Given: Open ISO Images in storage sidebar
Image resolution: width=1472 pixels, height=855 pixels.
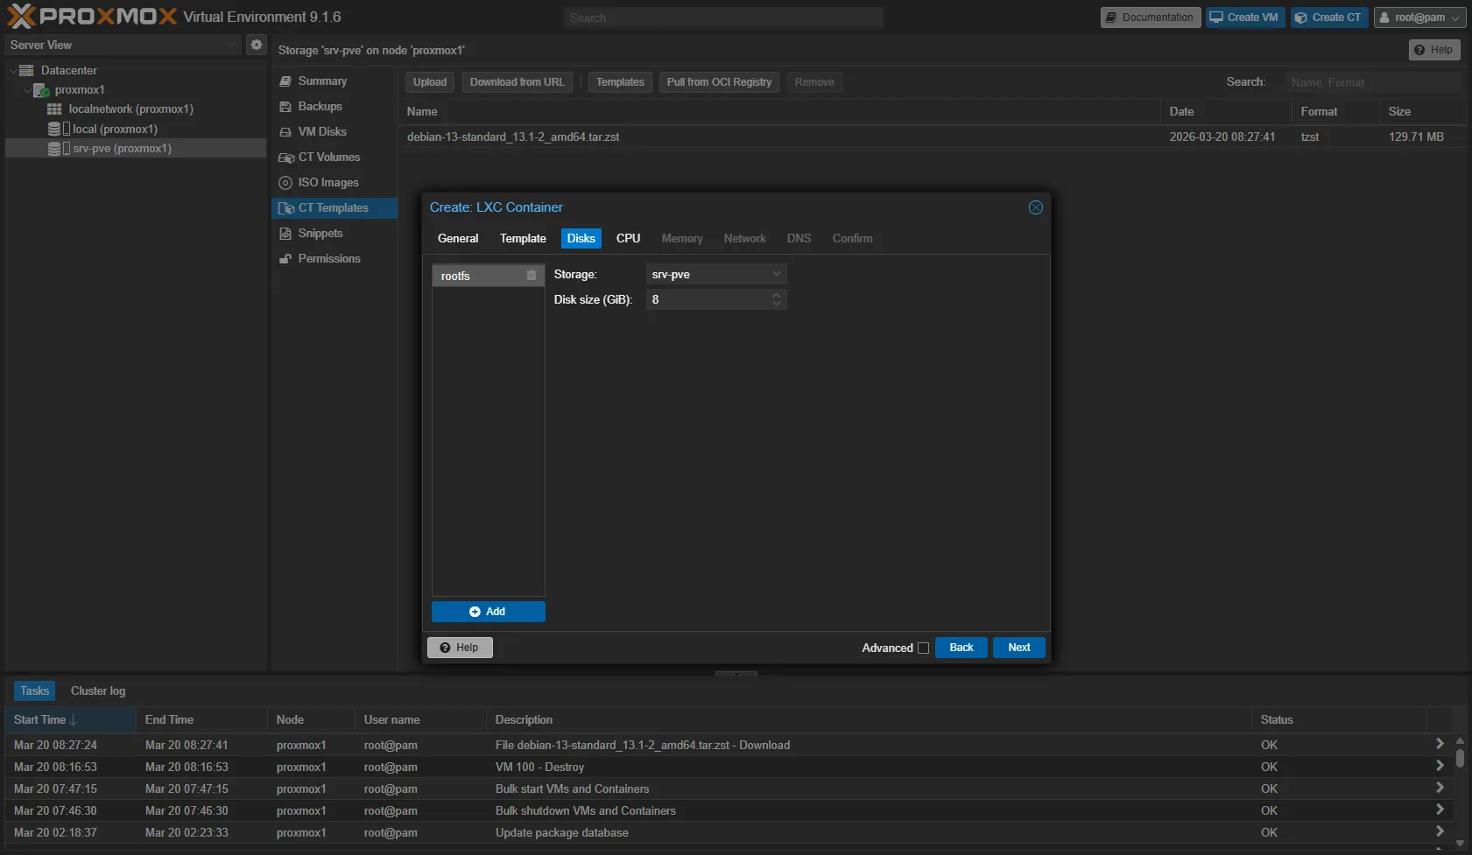Looking at the screenshot, I should pyautogui.click(x=328, y=183).
